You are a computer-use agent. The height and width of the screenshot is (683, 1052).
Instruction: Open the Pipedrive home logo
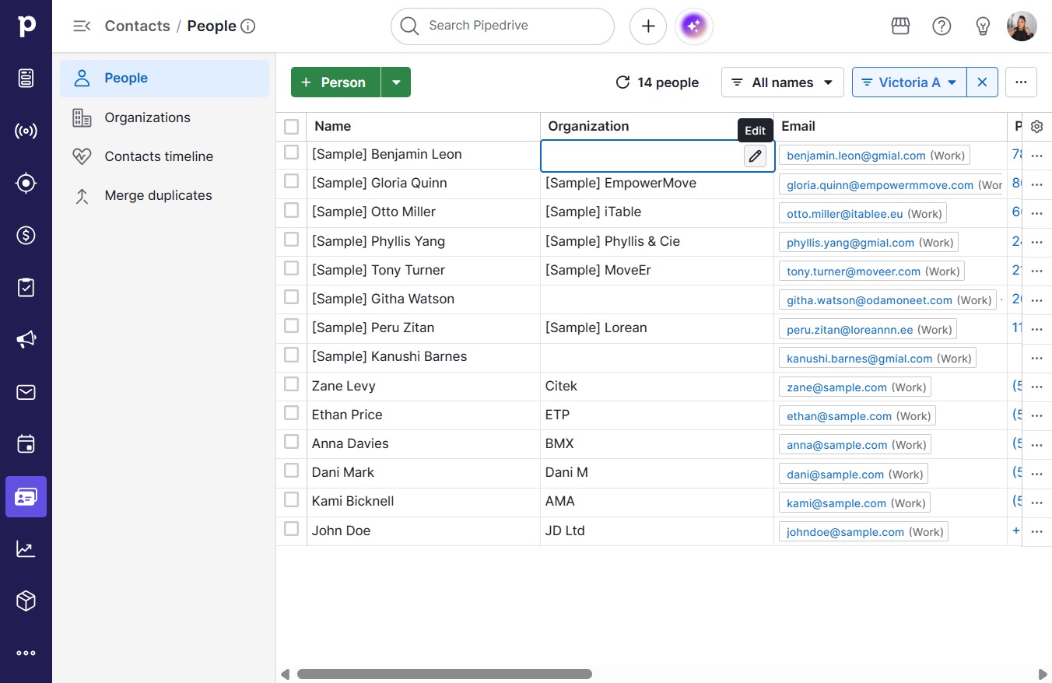[26, 26]
